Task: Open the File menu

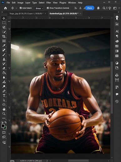Action: pos(8,2)
